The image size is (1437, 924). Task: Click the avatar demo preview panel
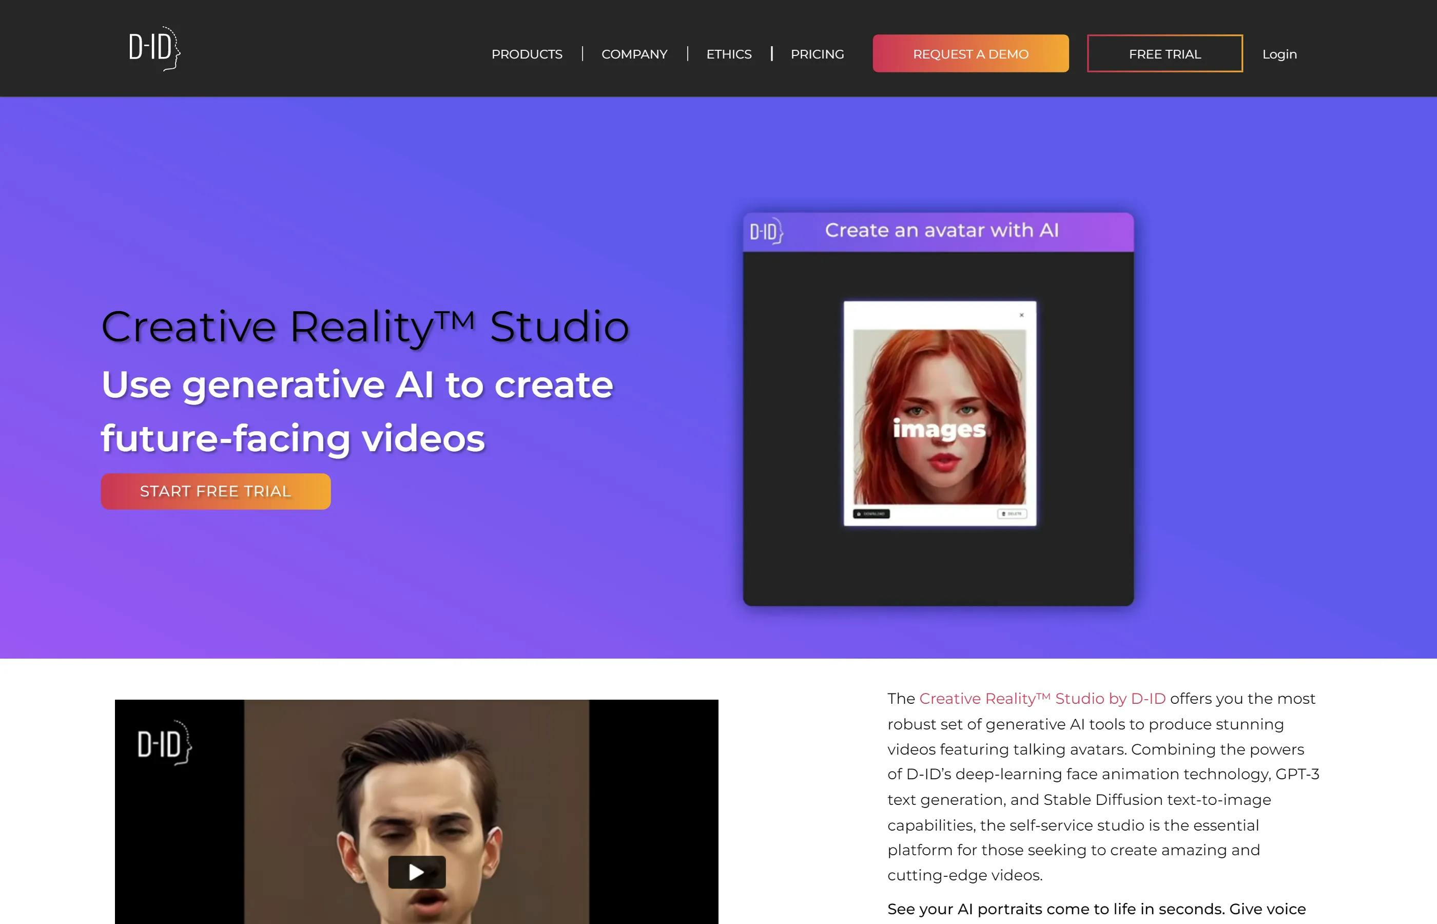(x=938, y=409)
